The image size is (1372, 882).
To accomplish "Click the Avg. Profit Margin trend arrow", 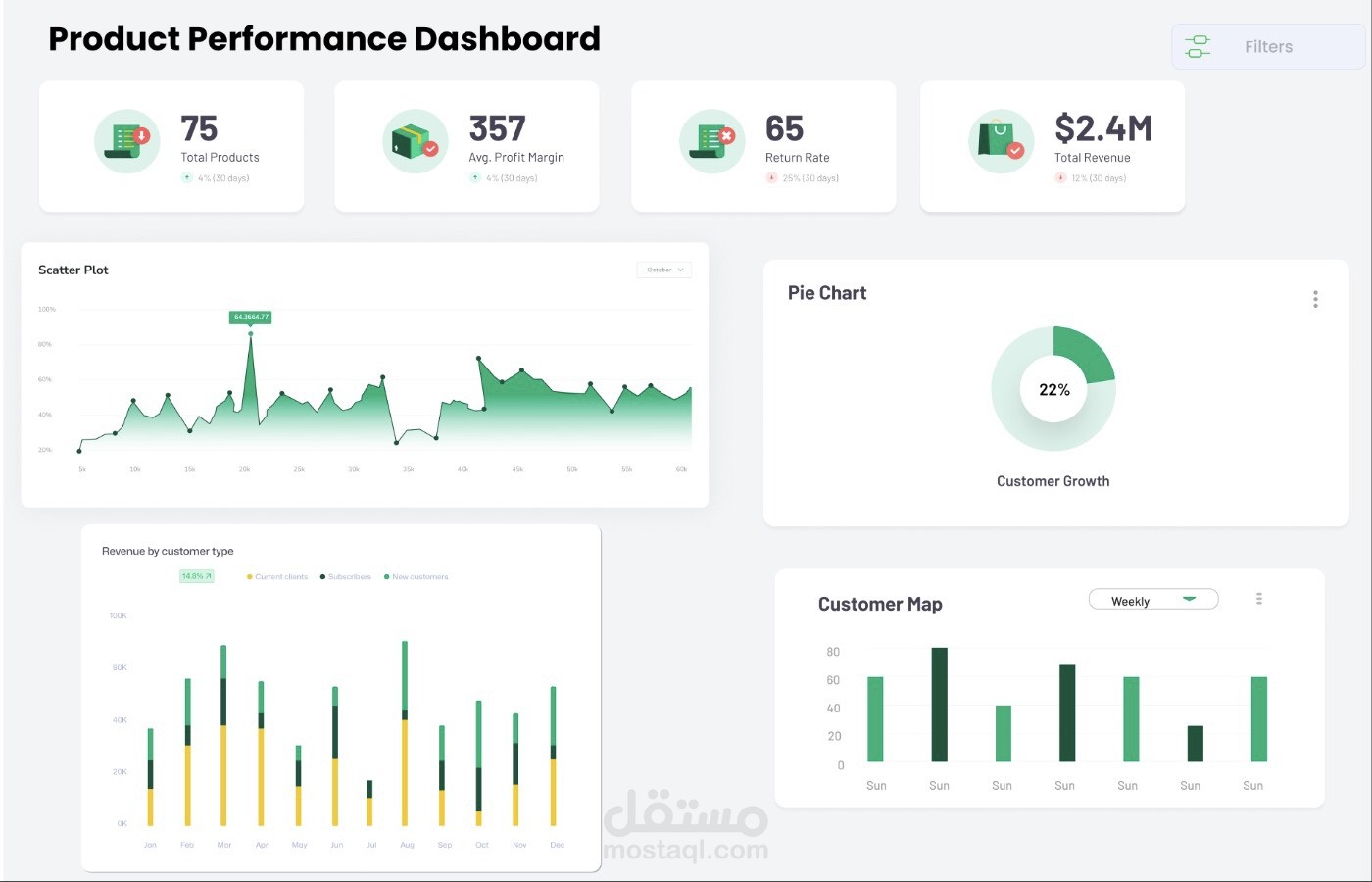I will tap(475, 177).
